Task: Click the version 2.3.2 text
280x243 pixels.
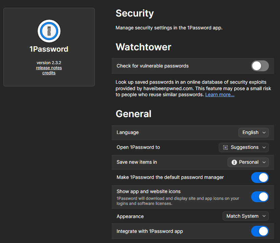Action: [49, 63]
